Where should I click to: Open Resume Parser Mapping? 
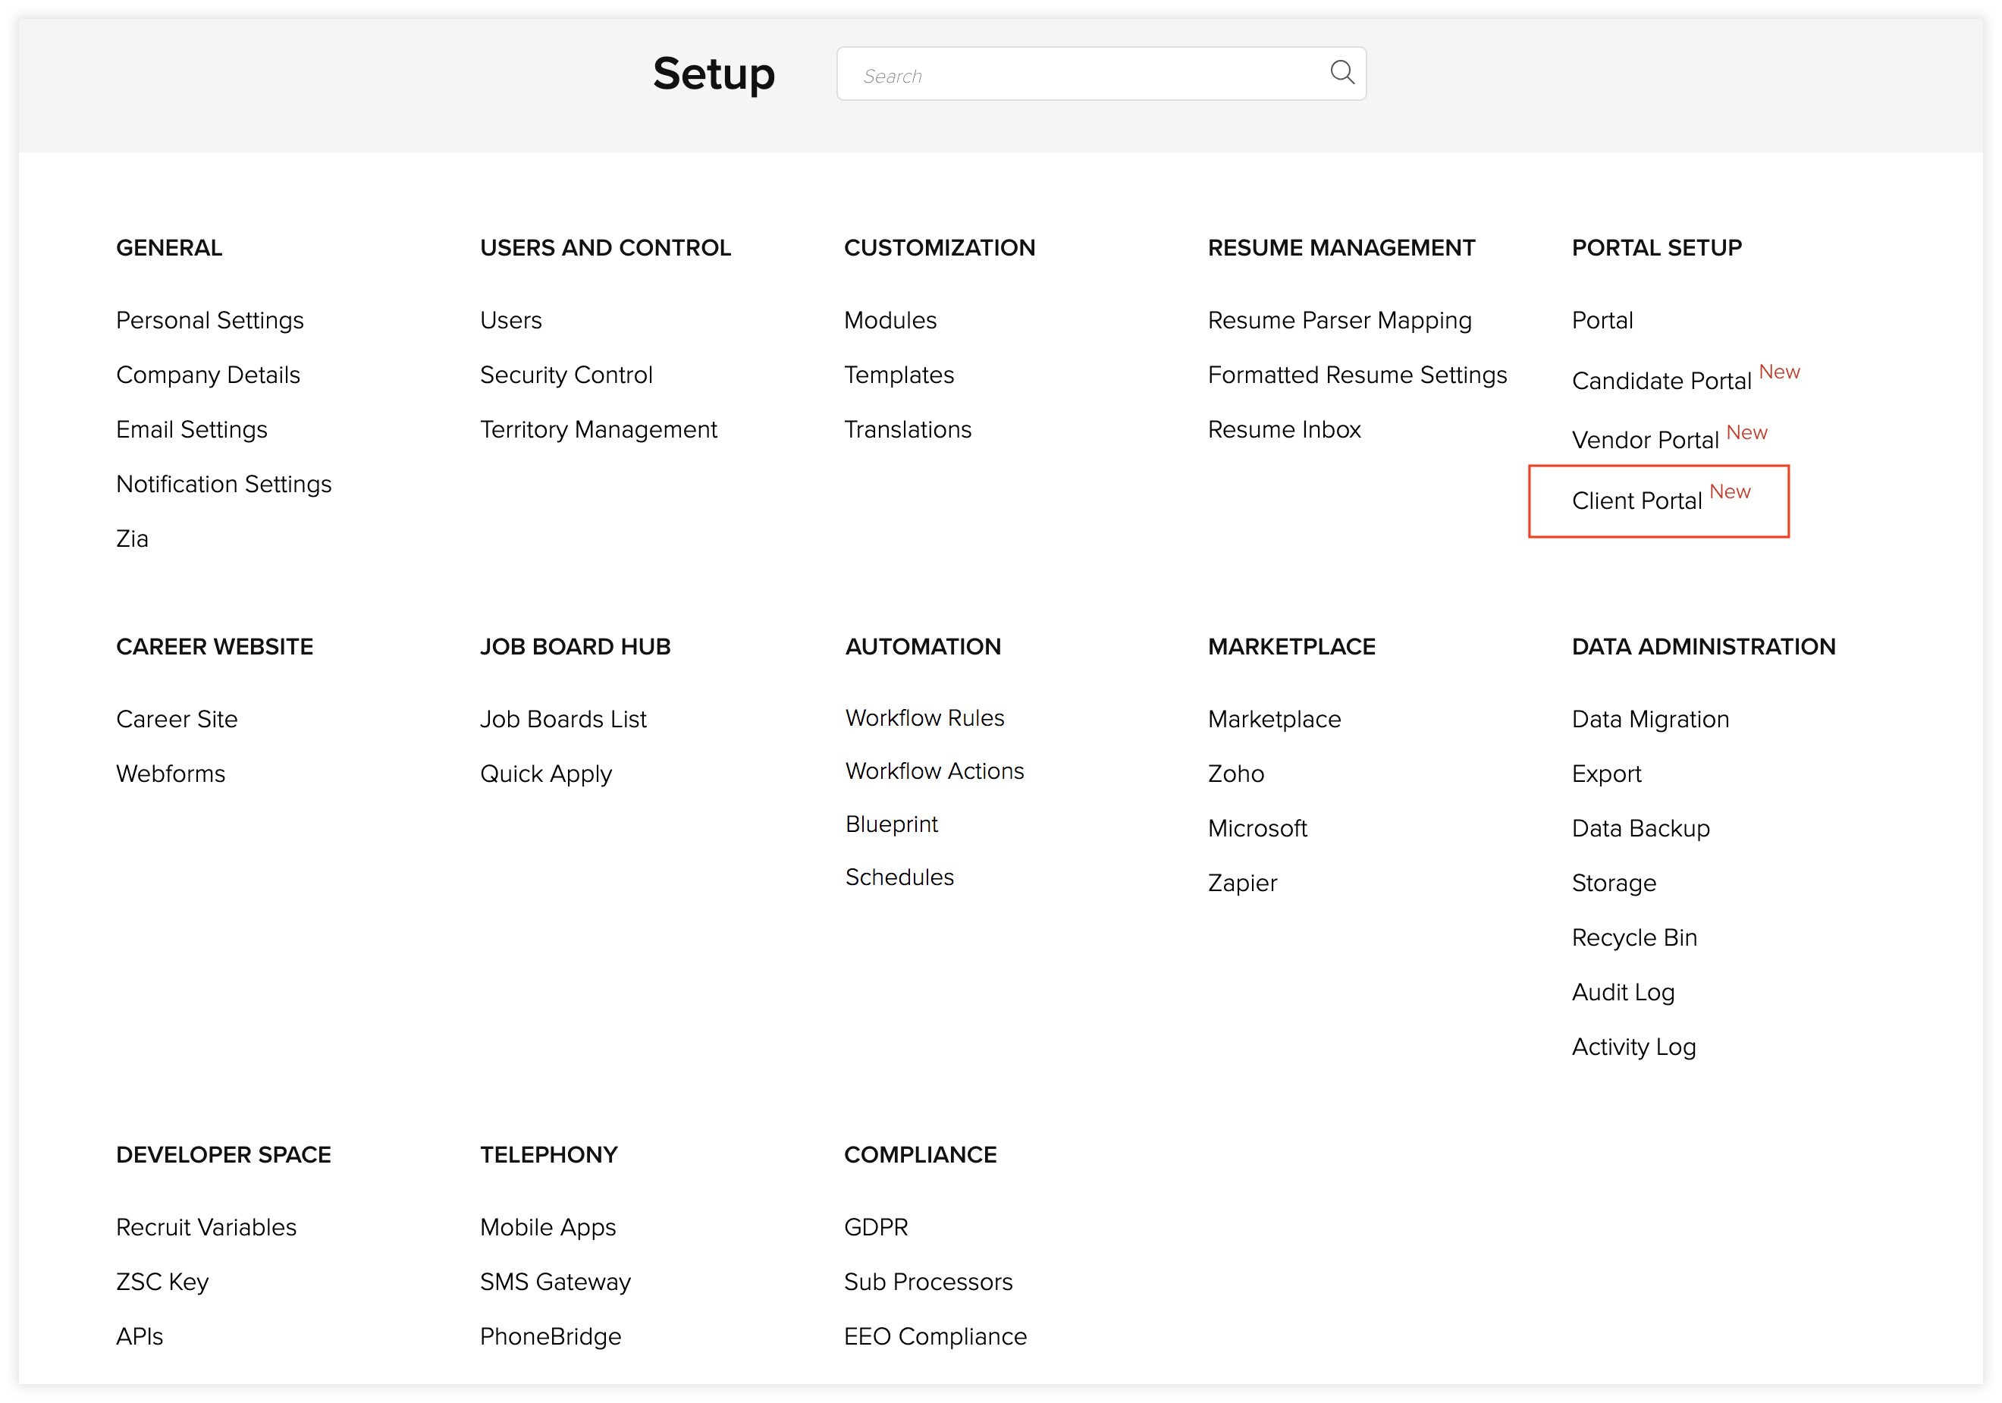1338,320
